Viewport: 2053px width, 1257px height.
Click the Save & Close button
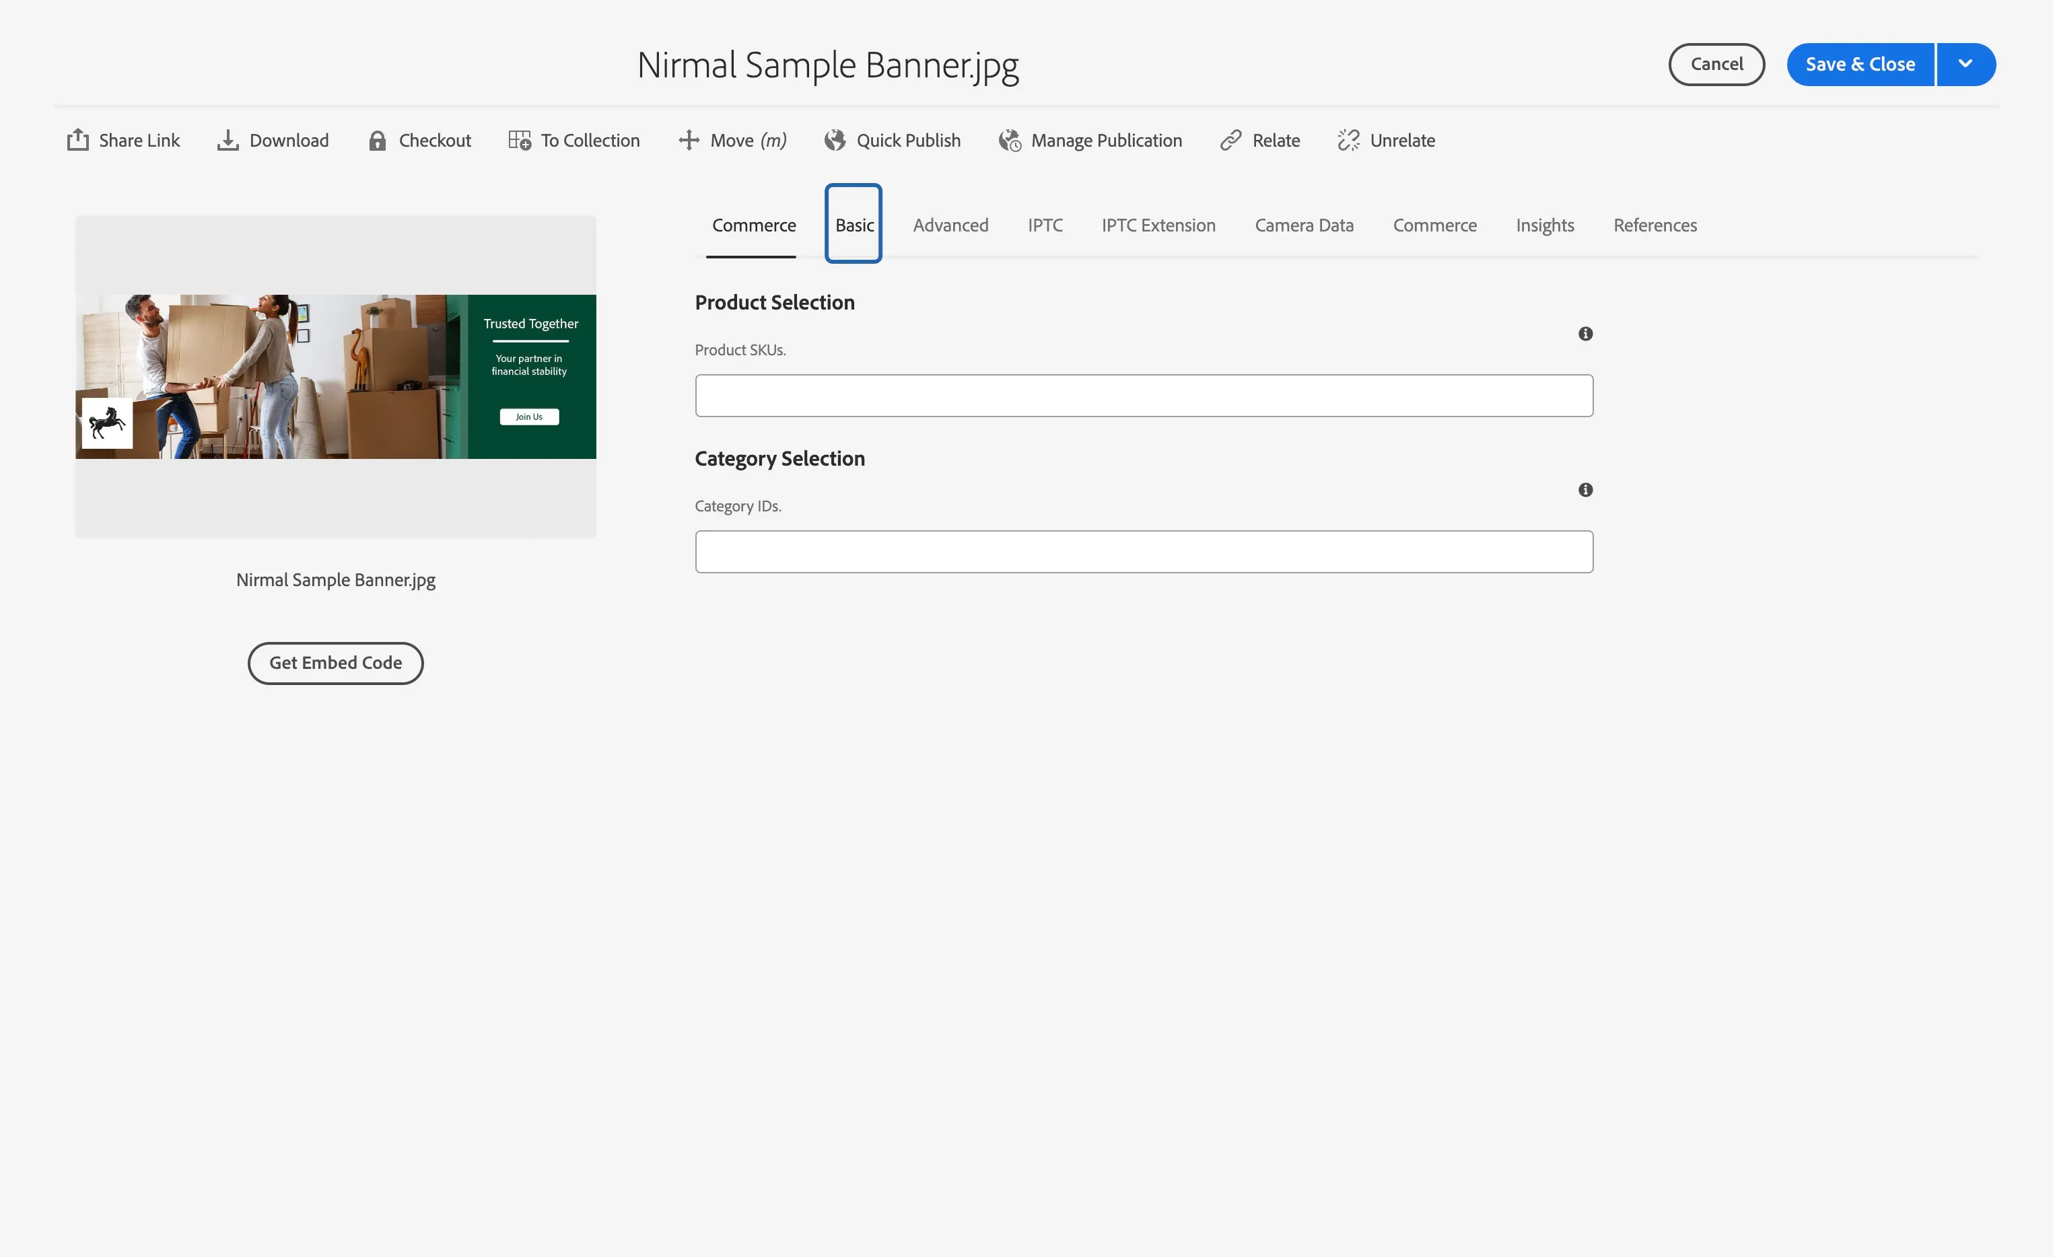[1860, 64]
